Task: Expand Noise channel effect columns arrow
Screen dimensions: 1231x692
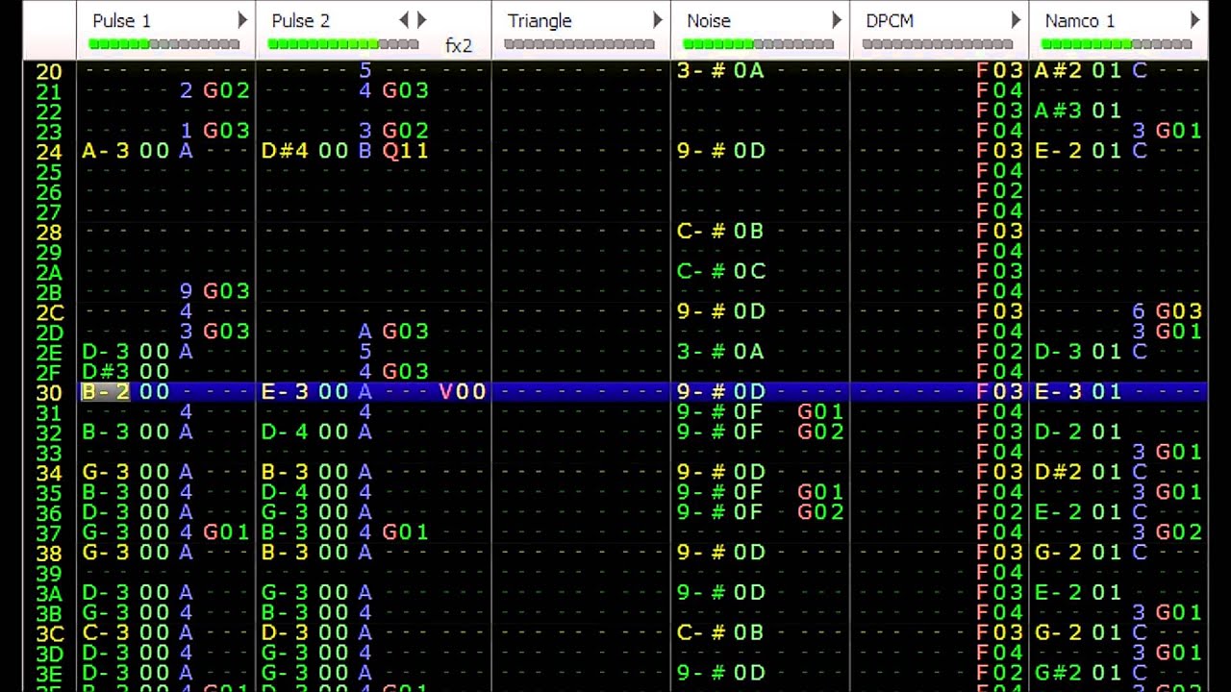Action: click(x=837, y=20)
